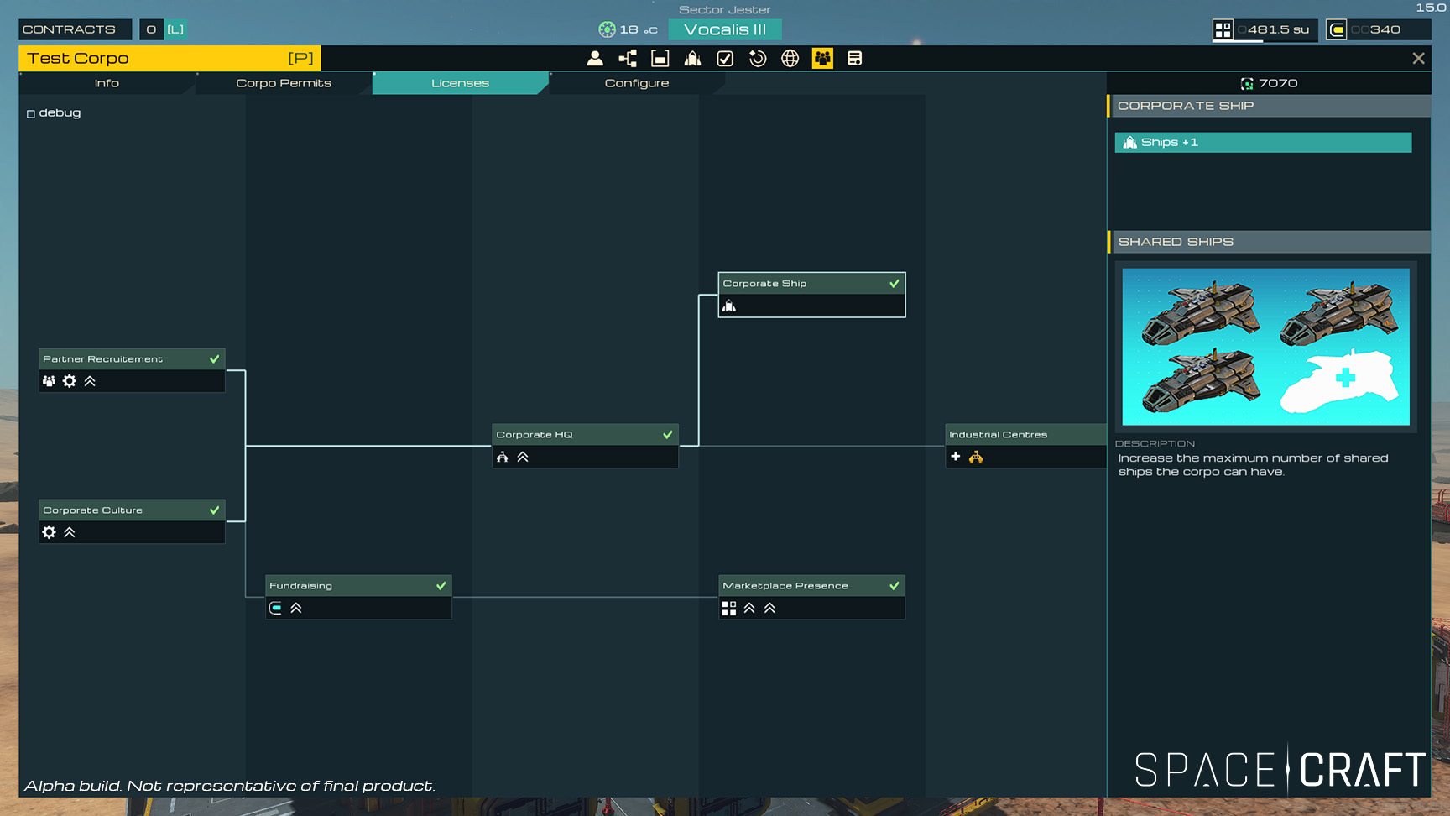The width and height of the screenshot is (1450, 816).
Task: Click the shared ships preview image
Action: [x=1265, y=347]
